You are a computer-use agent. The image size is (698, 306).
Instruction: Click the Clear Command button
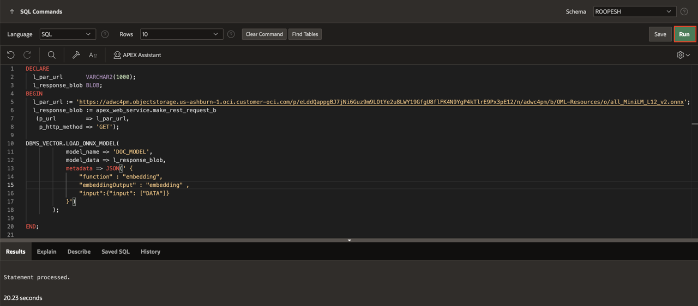tap(264, 34)
